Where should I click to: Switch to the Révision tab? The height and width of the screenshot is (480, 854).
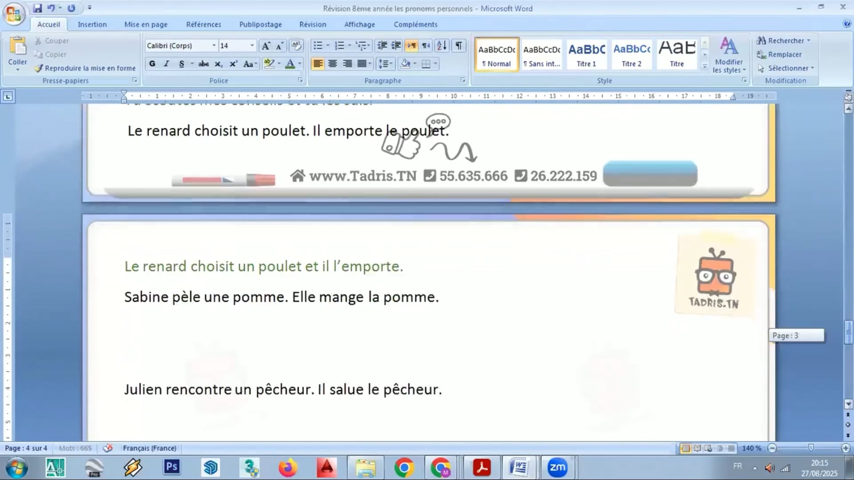point(312,24)
